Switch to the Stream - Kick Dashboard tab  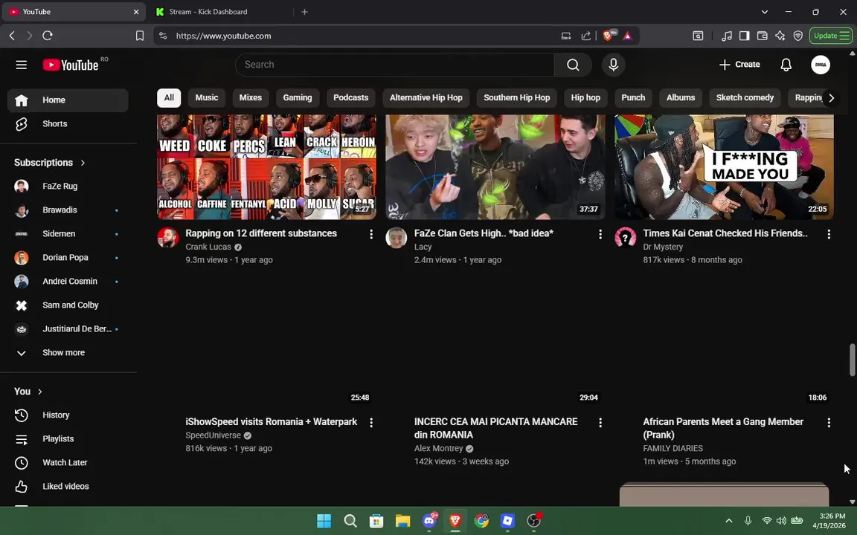222,11
